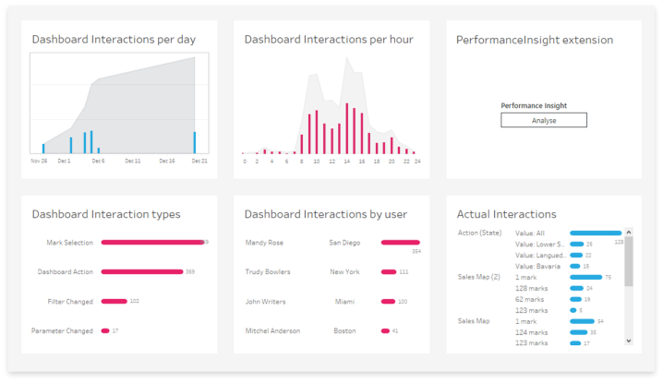This screenshot has height=383, width=663.
Task: Click the New York bar with value 111
Action: click(x=388, y=272)
